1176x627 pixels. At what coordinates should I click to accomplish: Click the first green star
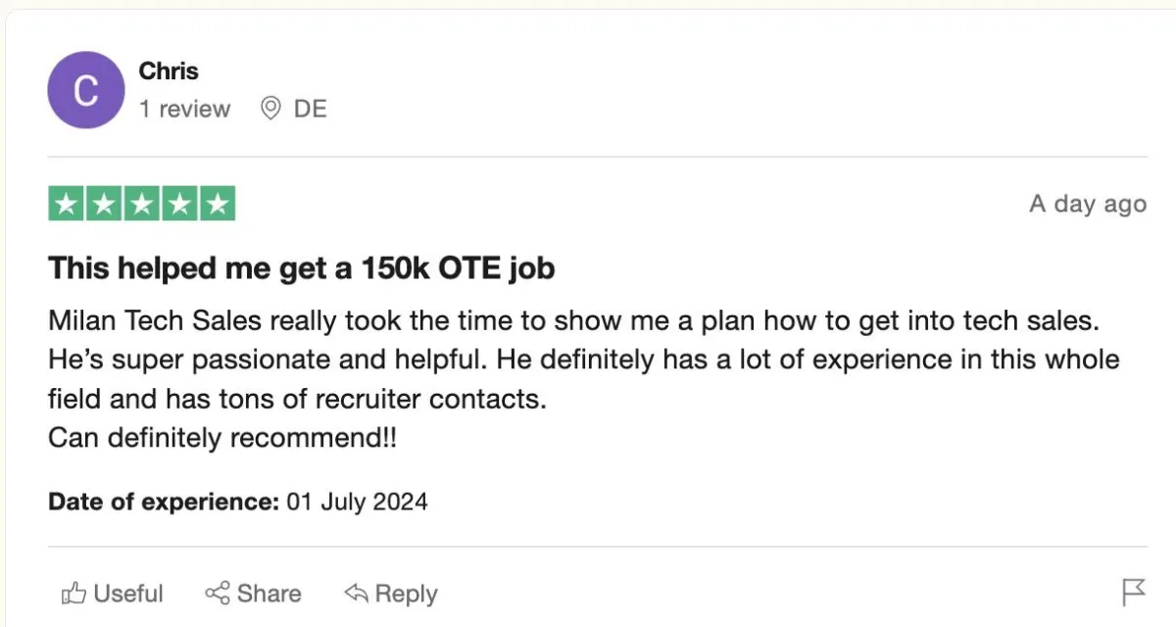tap(67, 204)
